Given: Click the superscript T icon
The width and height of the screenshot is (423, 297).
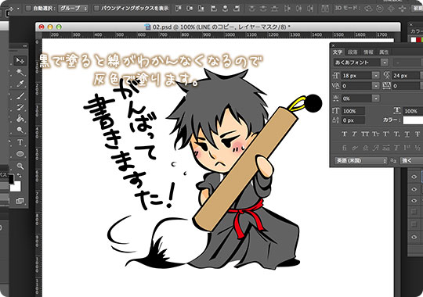Looking at the screenshot, I should tap(386, 134).
